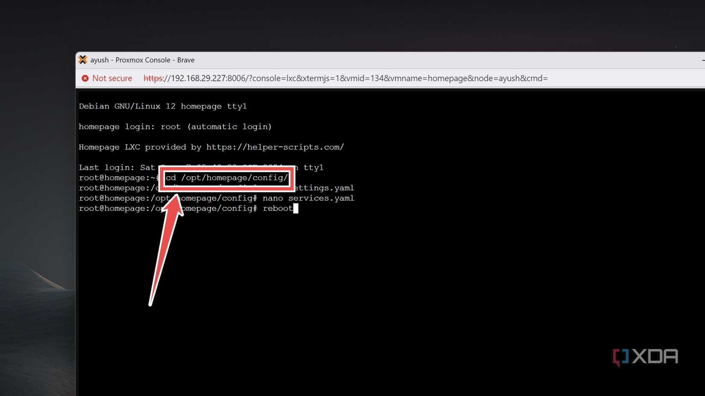Open the Not secure site info label
Screen dimensions: 705x396
coord(112,79)
